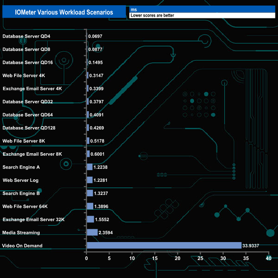
Task: Select the Media Streaming bar
Action: pyautogui.click(x=92, y=232)
